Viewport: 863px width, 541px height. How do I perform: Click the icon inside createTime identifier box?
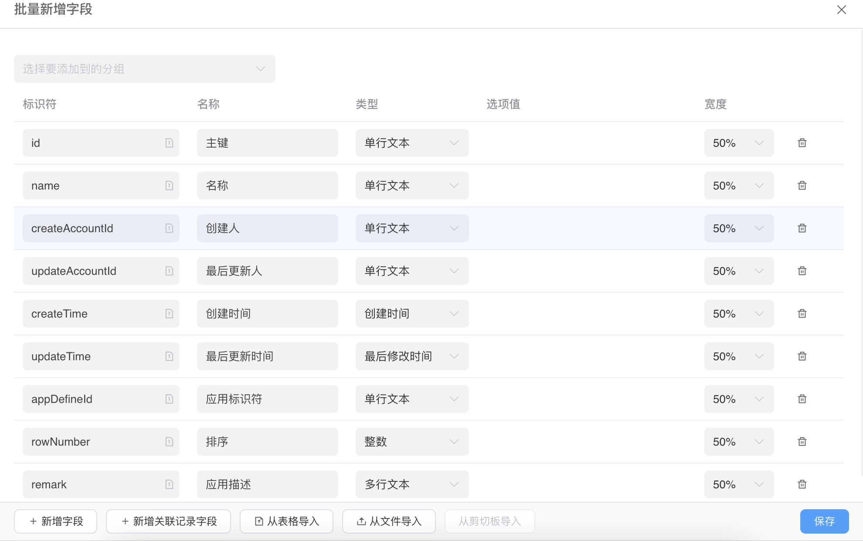[x=169, y=314]
